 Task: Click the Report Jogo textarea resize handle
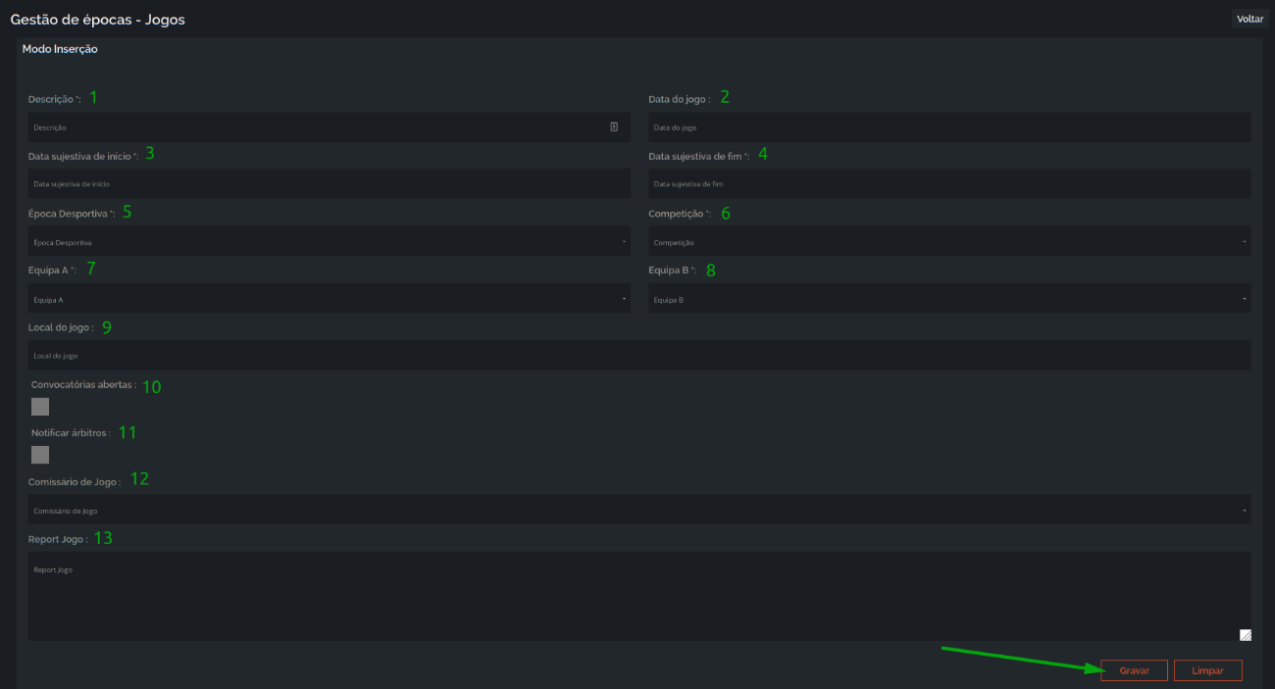click(x=1246, y=635)
